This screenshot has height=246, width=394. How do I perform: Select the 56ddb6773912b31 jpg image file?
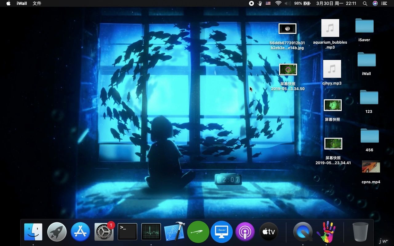point(287,29)
